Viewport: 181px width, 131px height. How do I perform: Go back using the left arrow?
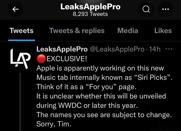pyautogui.click(x=15, y=9)
